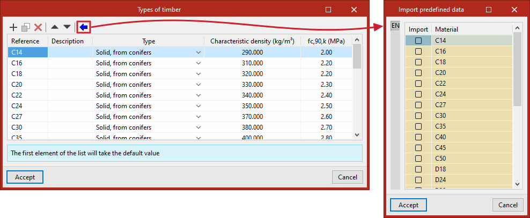Click the Material column header
The height and width of the screenshot is (218, 530).
(472, 29)
